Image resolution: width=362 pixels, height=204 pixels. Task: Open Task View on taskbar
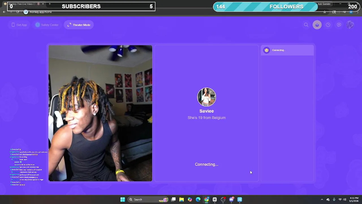(173, 199)
